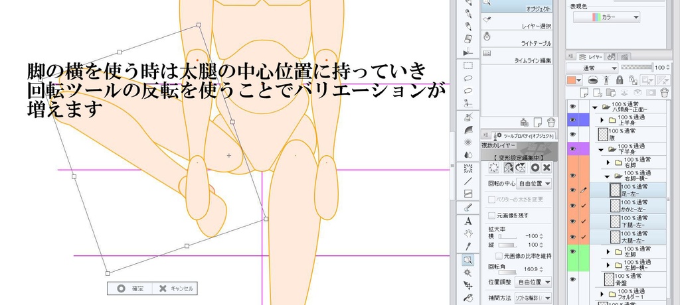
Task: Click the キャンセル button on canvas
Action: click(175, 288)
